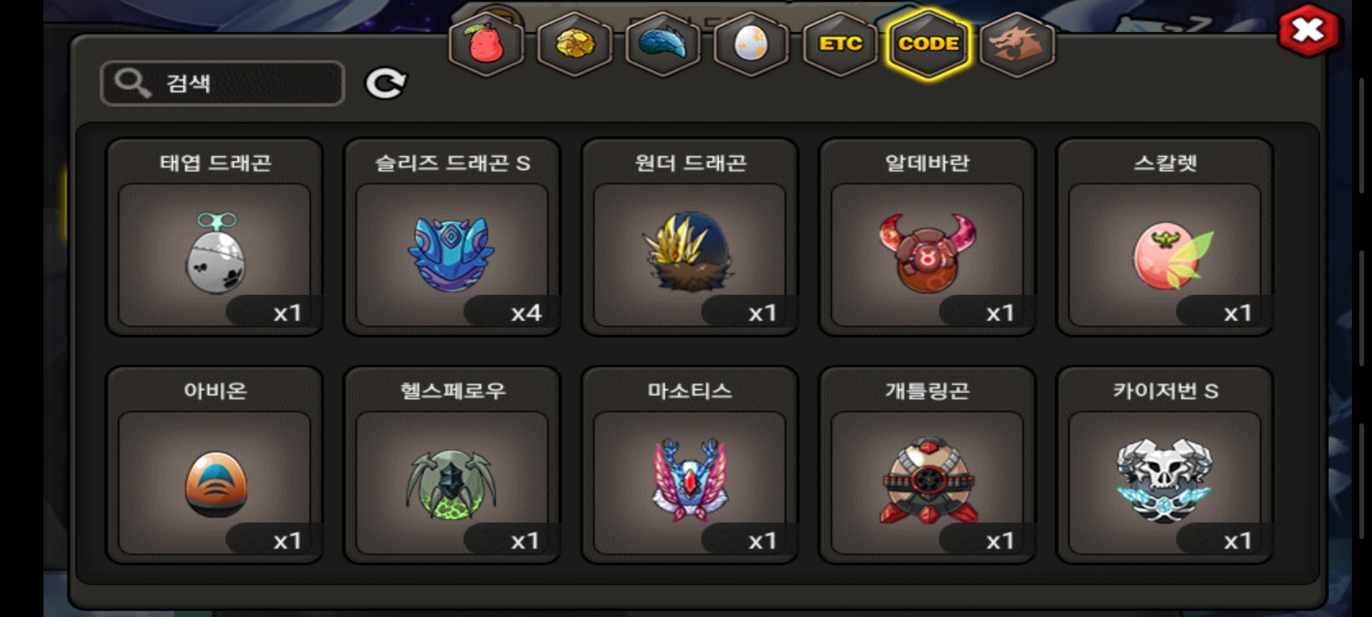Choose the 슬리즈 드래곤 S egg

click(x=452, y=237)
